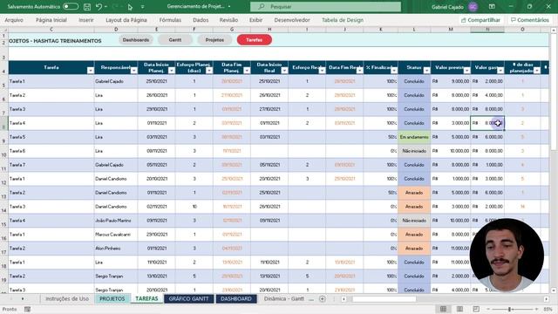Click the Gabriel Cajado account avatar

point(473,7)
